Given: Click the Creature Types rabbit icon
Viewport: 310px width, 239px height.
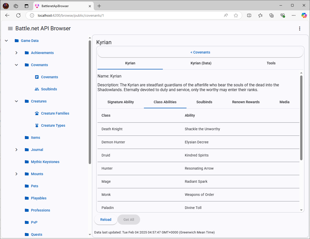Looking at the screenshot, I should pos(37,125).
